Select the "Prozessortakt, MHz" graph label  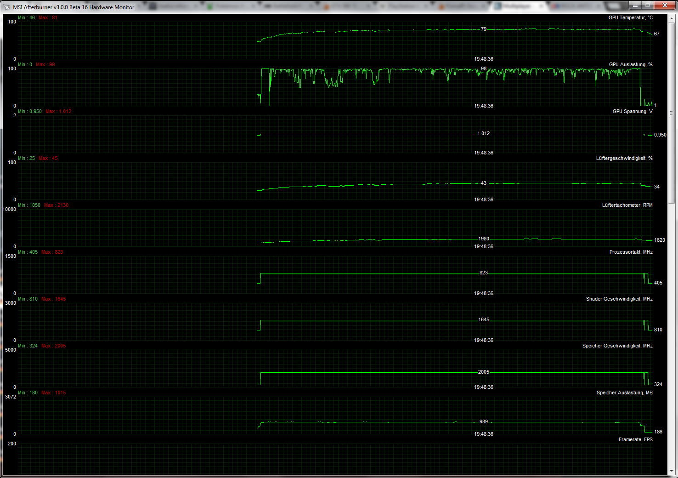[631, 252]
